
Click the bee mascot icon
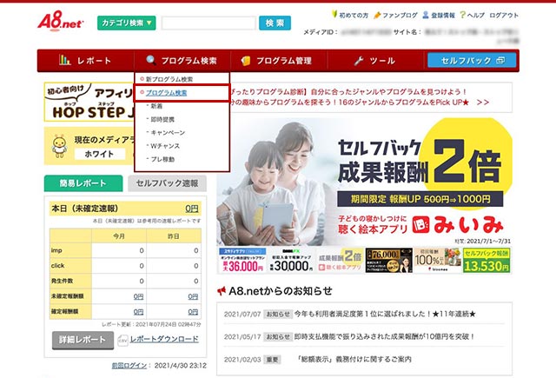click(59, 146)
